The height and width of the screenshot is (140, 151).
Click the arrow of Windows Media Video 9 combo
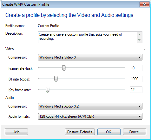point(140,57)
